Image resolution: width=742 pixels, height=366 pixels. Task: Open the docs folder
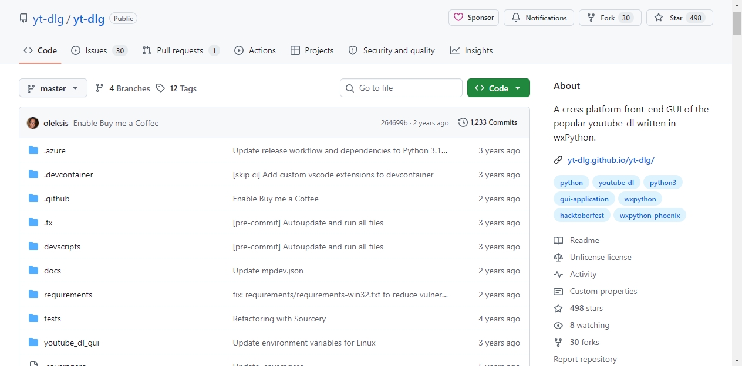click(52, 271)
